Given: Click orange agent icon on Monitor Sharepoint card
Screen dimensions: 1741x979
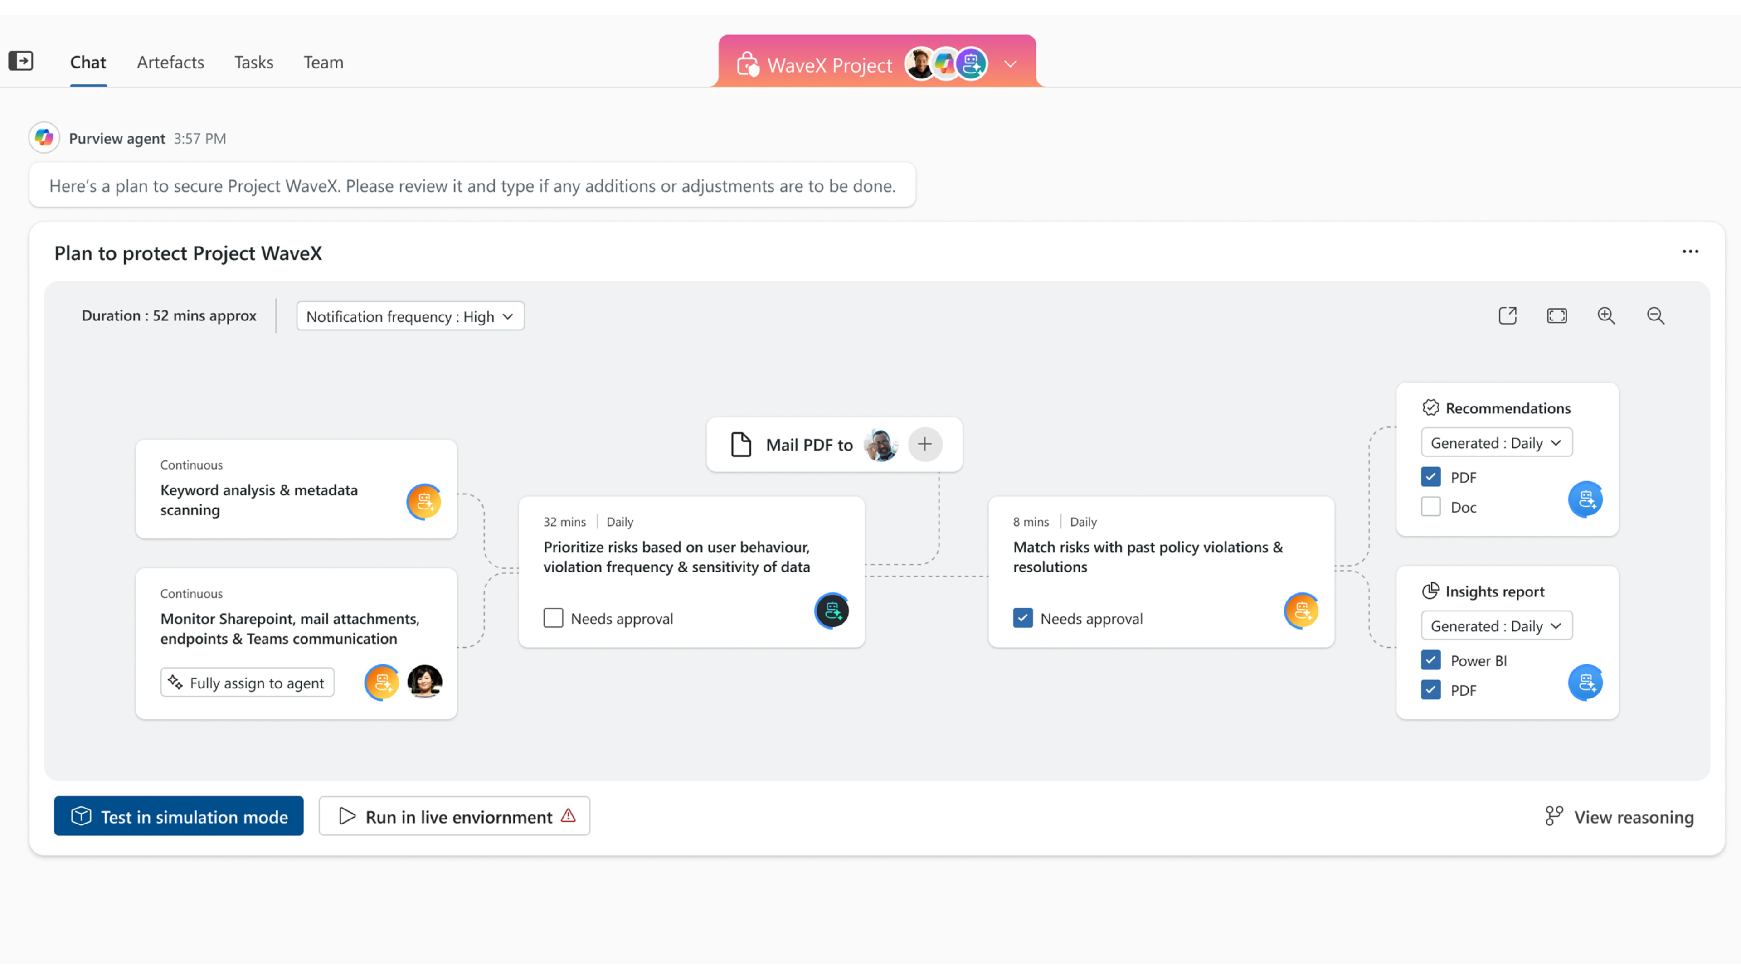Looking at the screenshot, I should (x=382, y=683).
